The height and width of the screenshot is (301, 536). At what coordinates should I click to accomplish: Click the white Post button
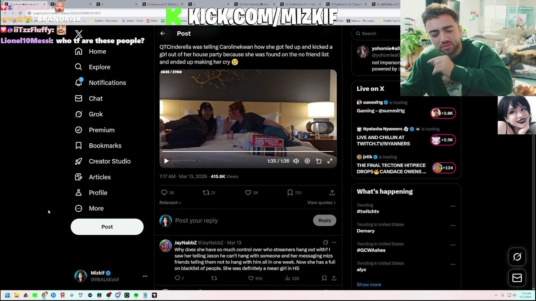click(107, 227)
